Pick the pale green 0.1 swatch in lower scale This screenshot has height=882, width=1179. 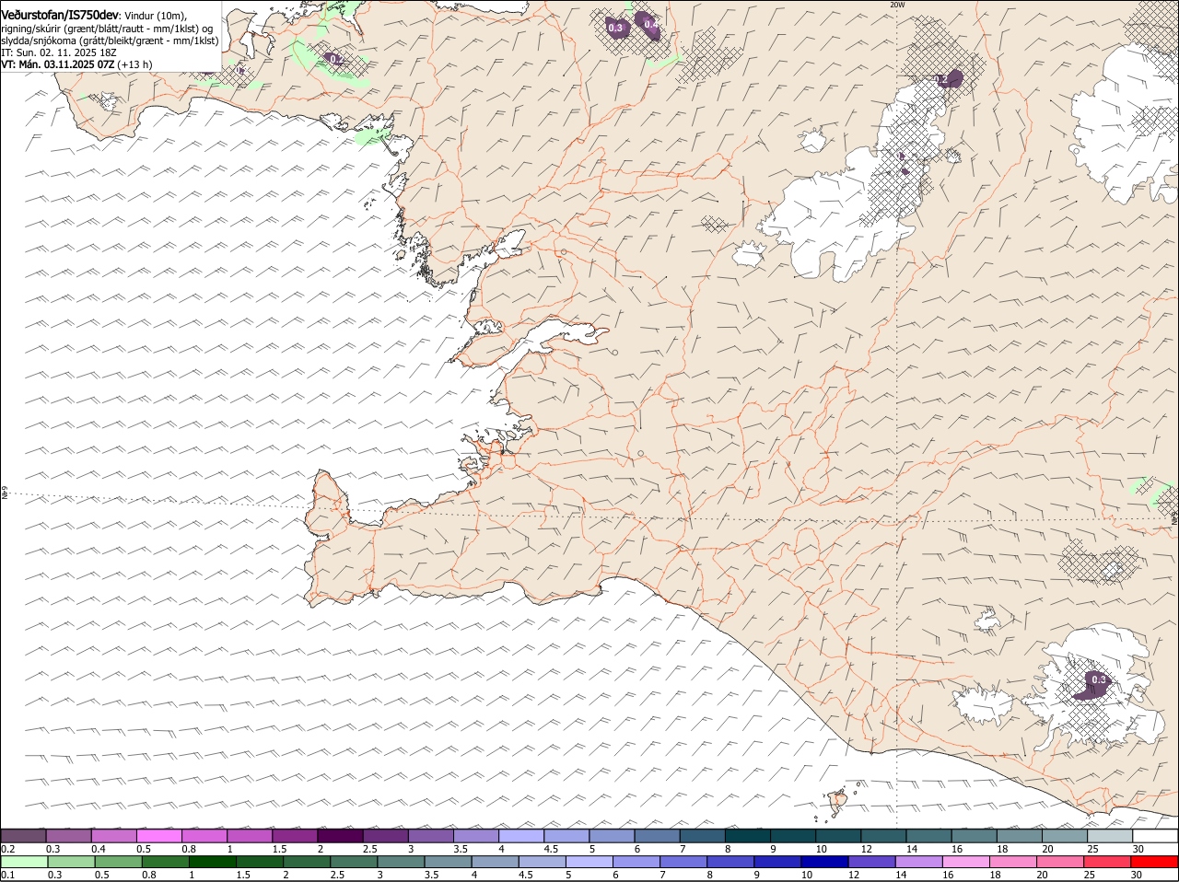(x=23, y=862)
